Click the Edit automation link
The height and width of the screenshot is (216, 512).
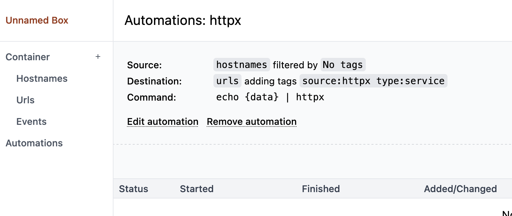pyautogui.click(x=162, y=121)
